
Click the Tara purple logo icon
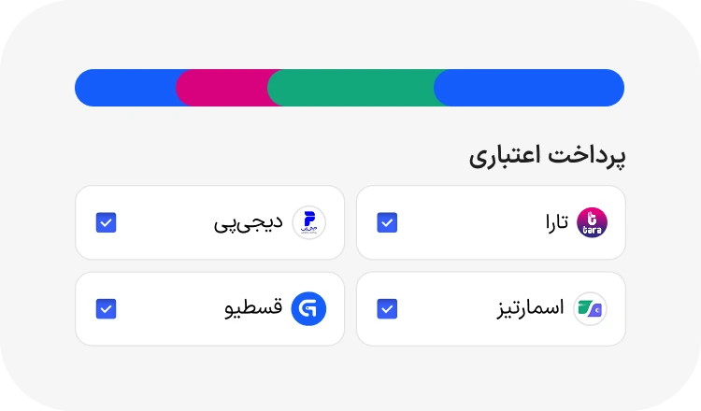pos(592,222)
